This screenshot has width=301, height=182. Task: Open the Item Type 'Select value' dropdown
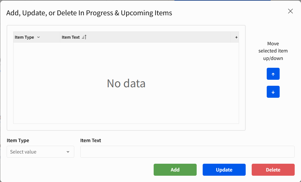[x=36, y=152]
